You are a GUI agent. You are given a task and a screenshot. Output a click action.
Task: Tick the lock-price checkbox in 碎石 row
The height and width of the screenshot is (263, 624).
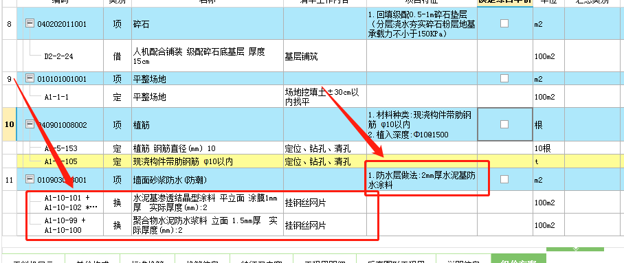[504, 23]
